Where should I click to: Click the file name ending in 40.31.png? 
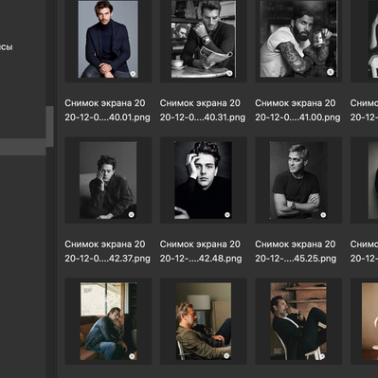[x=203, y=110]
